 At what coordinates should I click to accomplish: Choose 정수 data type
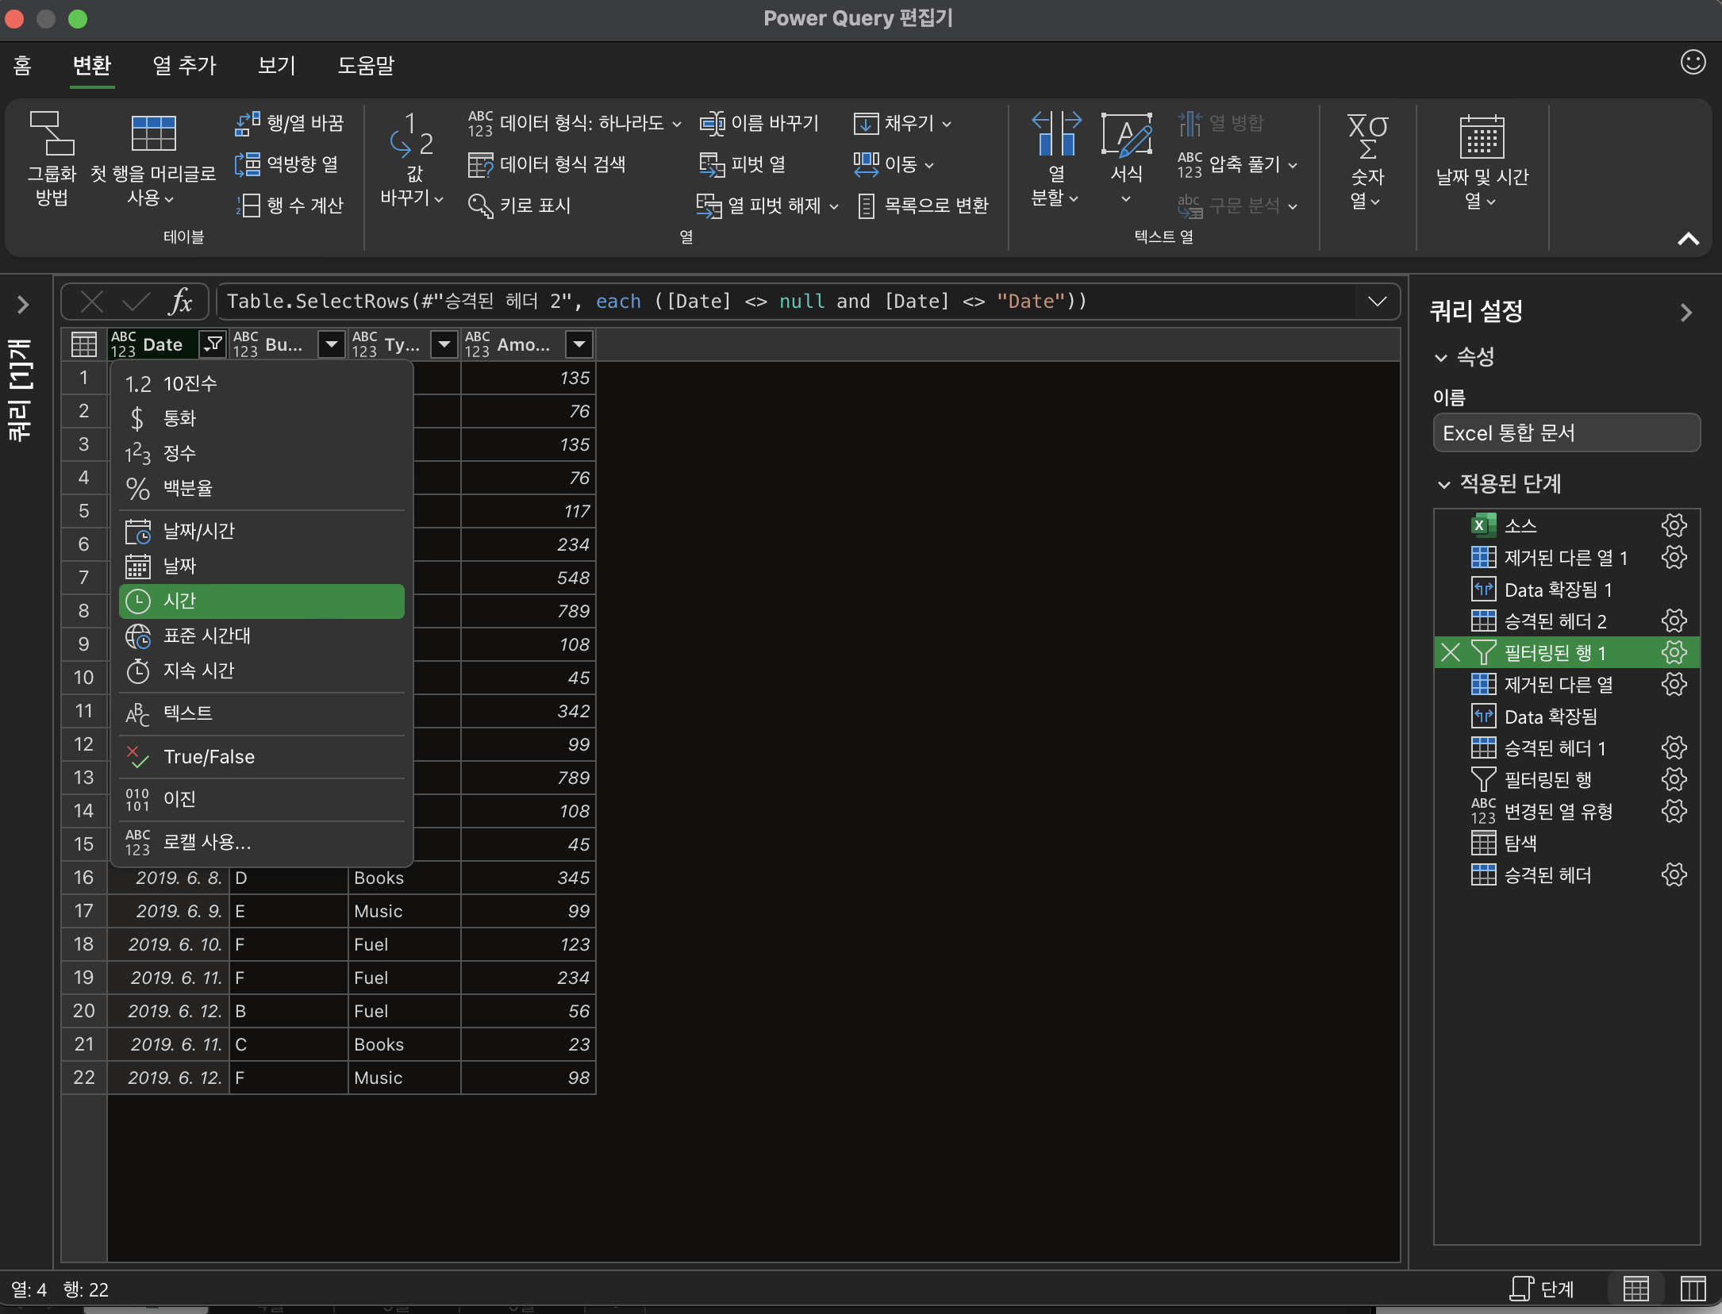pos(262,454)
